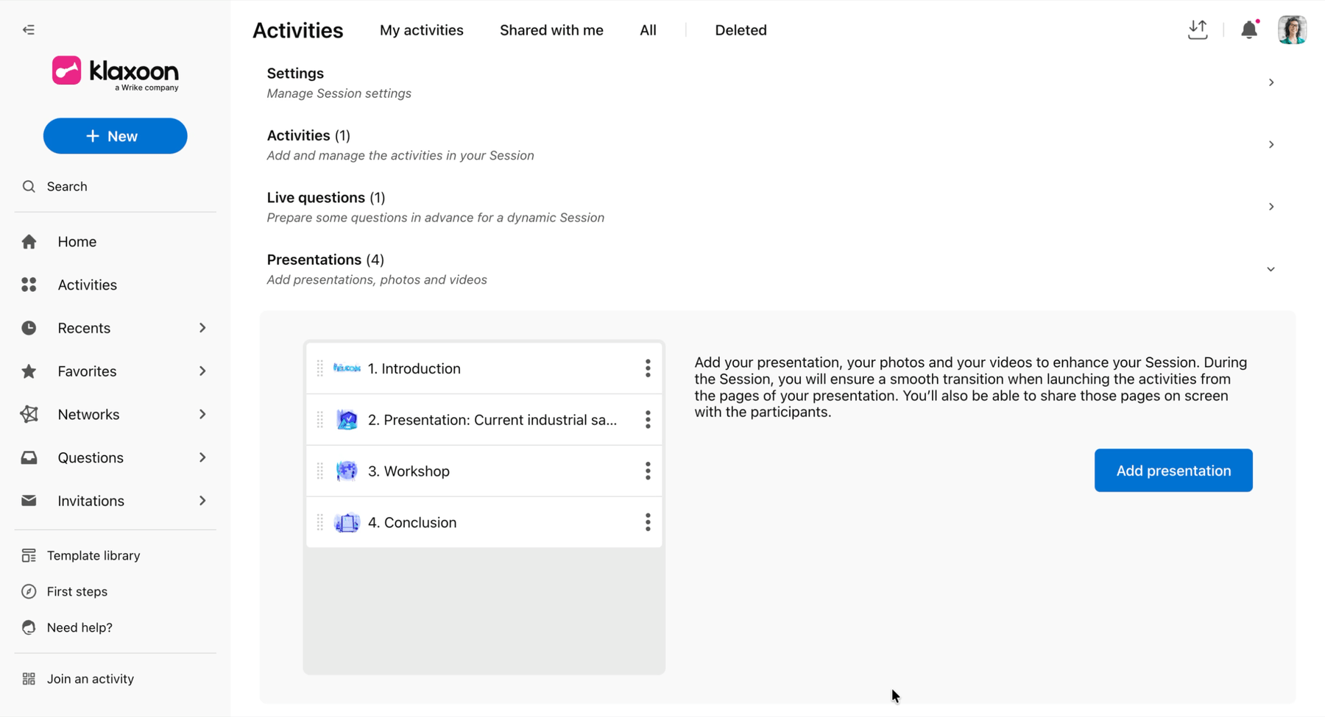Click drag handle of 3. Workshop

point(320,471)
